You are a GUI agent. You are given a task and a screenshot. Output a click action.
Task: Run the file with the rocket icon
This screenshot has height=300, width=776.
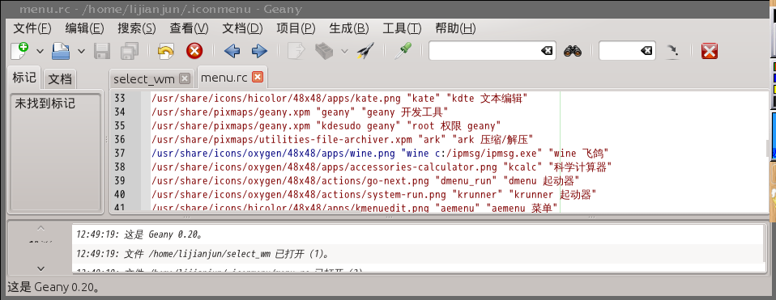[x=365, y=51]
